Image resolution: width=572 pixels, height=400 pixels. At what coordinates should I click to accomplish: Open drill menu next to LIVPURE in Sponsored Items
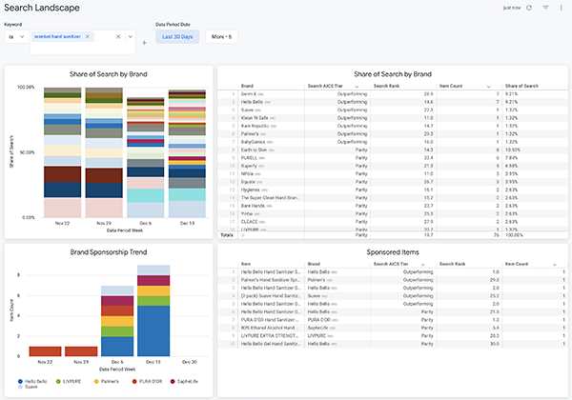tap(330, 336)
